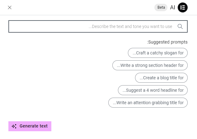Image resolution: width=197 pixels, height=139 pixels.
Task: Click the 'Suggested prompts' heading
Action: coord(167,42)
